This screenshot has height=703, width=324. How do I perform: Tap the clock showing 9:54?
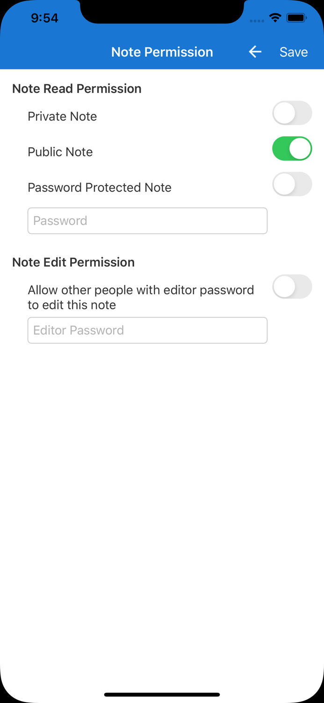click(44, 18)
